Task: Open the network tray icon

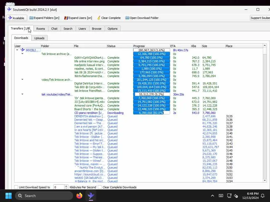Action: point(229,196)
